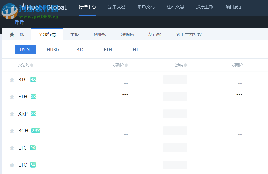This screenshot has width=268, height=174.
Task: Open the 最新价 column sort arrows
Action: point(127,65)
